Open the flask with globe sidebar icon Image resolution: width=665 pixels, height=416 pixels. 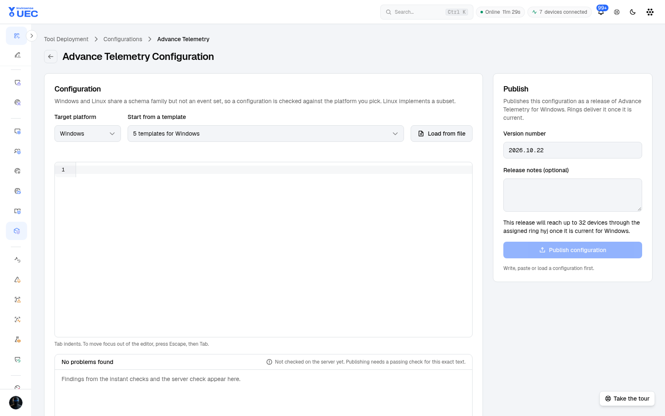pos(17,339)
